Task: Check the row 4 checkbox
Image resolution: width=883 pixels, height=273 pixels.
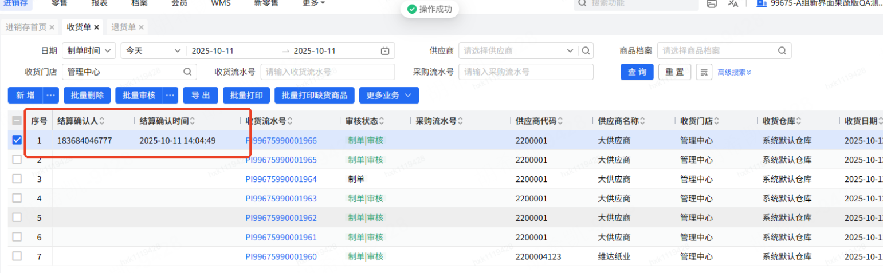Action: pyautogui.click(x=17, y=198)
